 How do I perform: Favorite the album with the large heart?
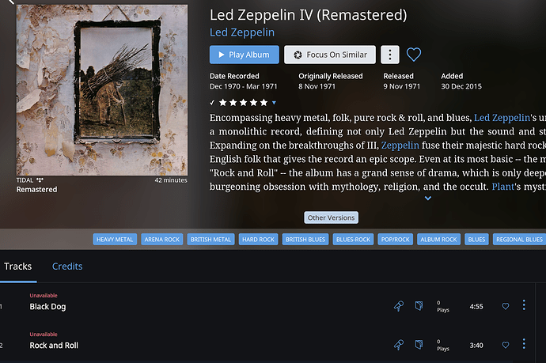pos(414,55)
